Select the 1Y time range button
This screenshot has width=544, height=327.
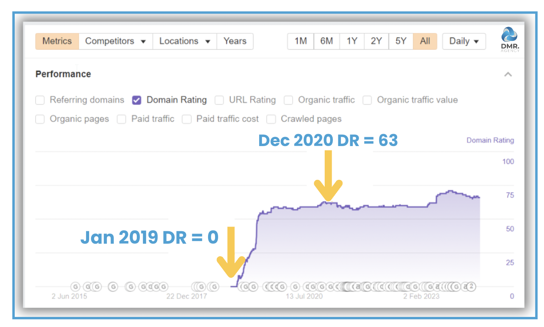pos(352,41)
